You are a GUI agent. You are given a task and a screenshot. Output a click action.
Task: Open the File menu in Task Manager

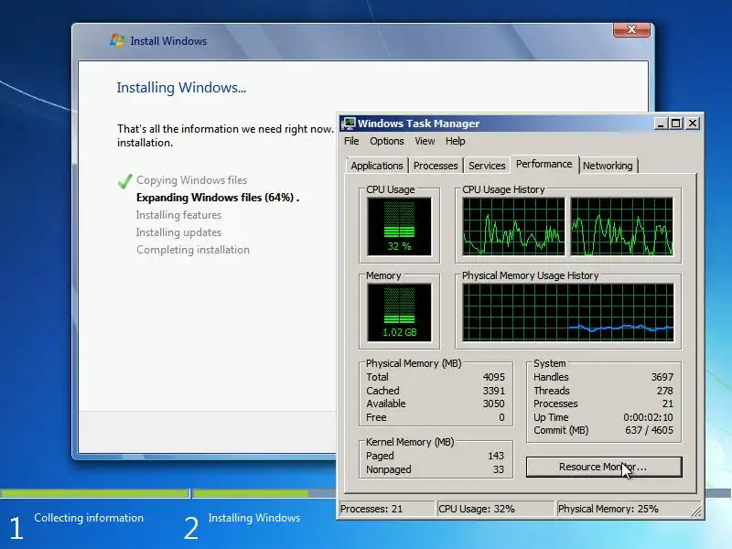[x=351, y=141]
